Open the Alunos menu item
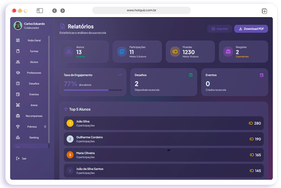Image resolution: width=281 pixels, height=188 pixels. pos(34,62)
